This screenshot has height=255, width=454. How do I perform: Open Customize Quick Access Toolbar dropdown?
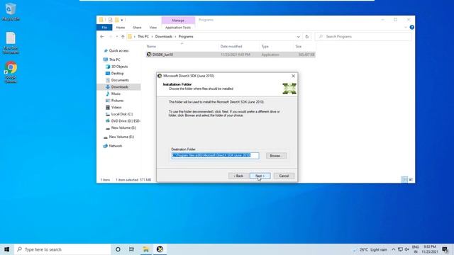pos(122,20)
